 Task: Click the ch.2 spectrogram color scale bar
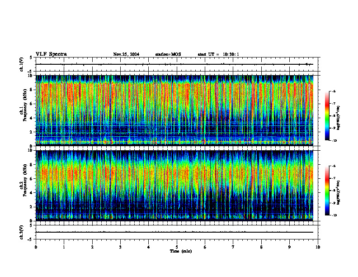[327, 191]
